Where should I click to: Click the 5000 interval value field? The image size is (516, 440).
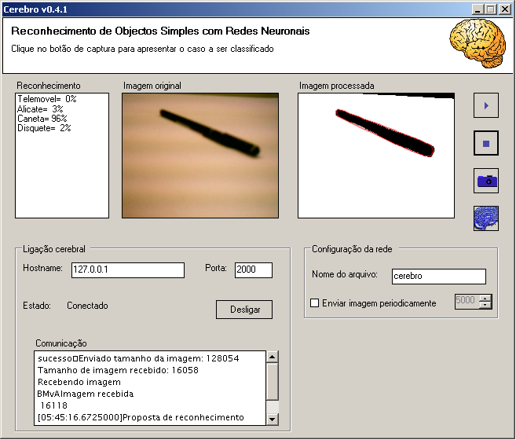(x=467, y=302)
